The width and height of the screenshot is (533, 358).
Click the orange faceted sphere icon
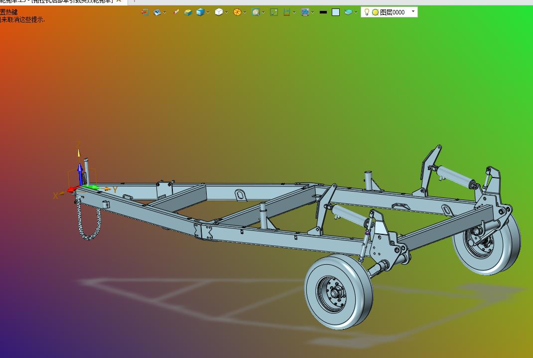(x=237, y=12)
